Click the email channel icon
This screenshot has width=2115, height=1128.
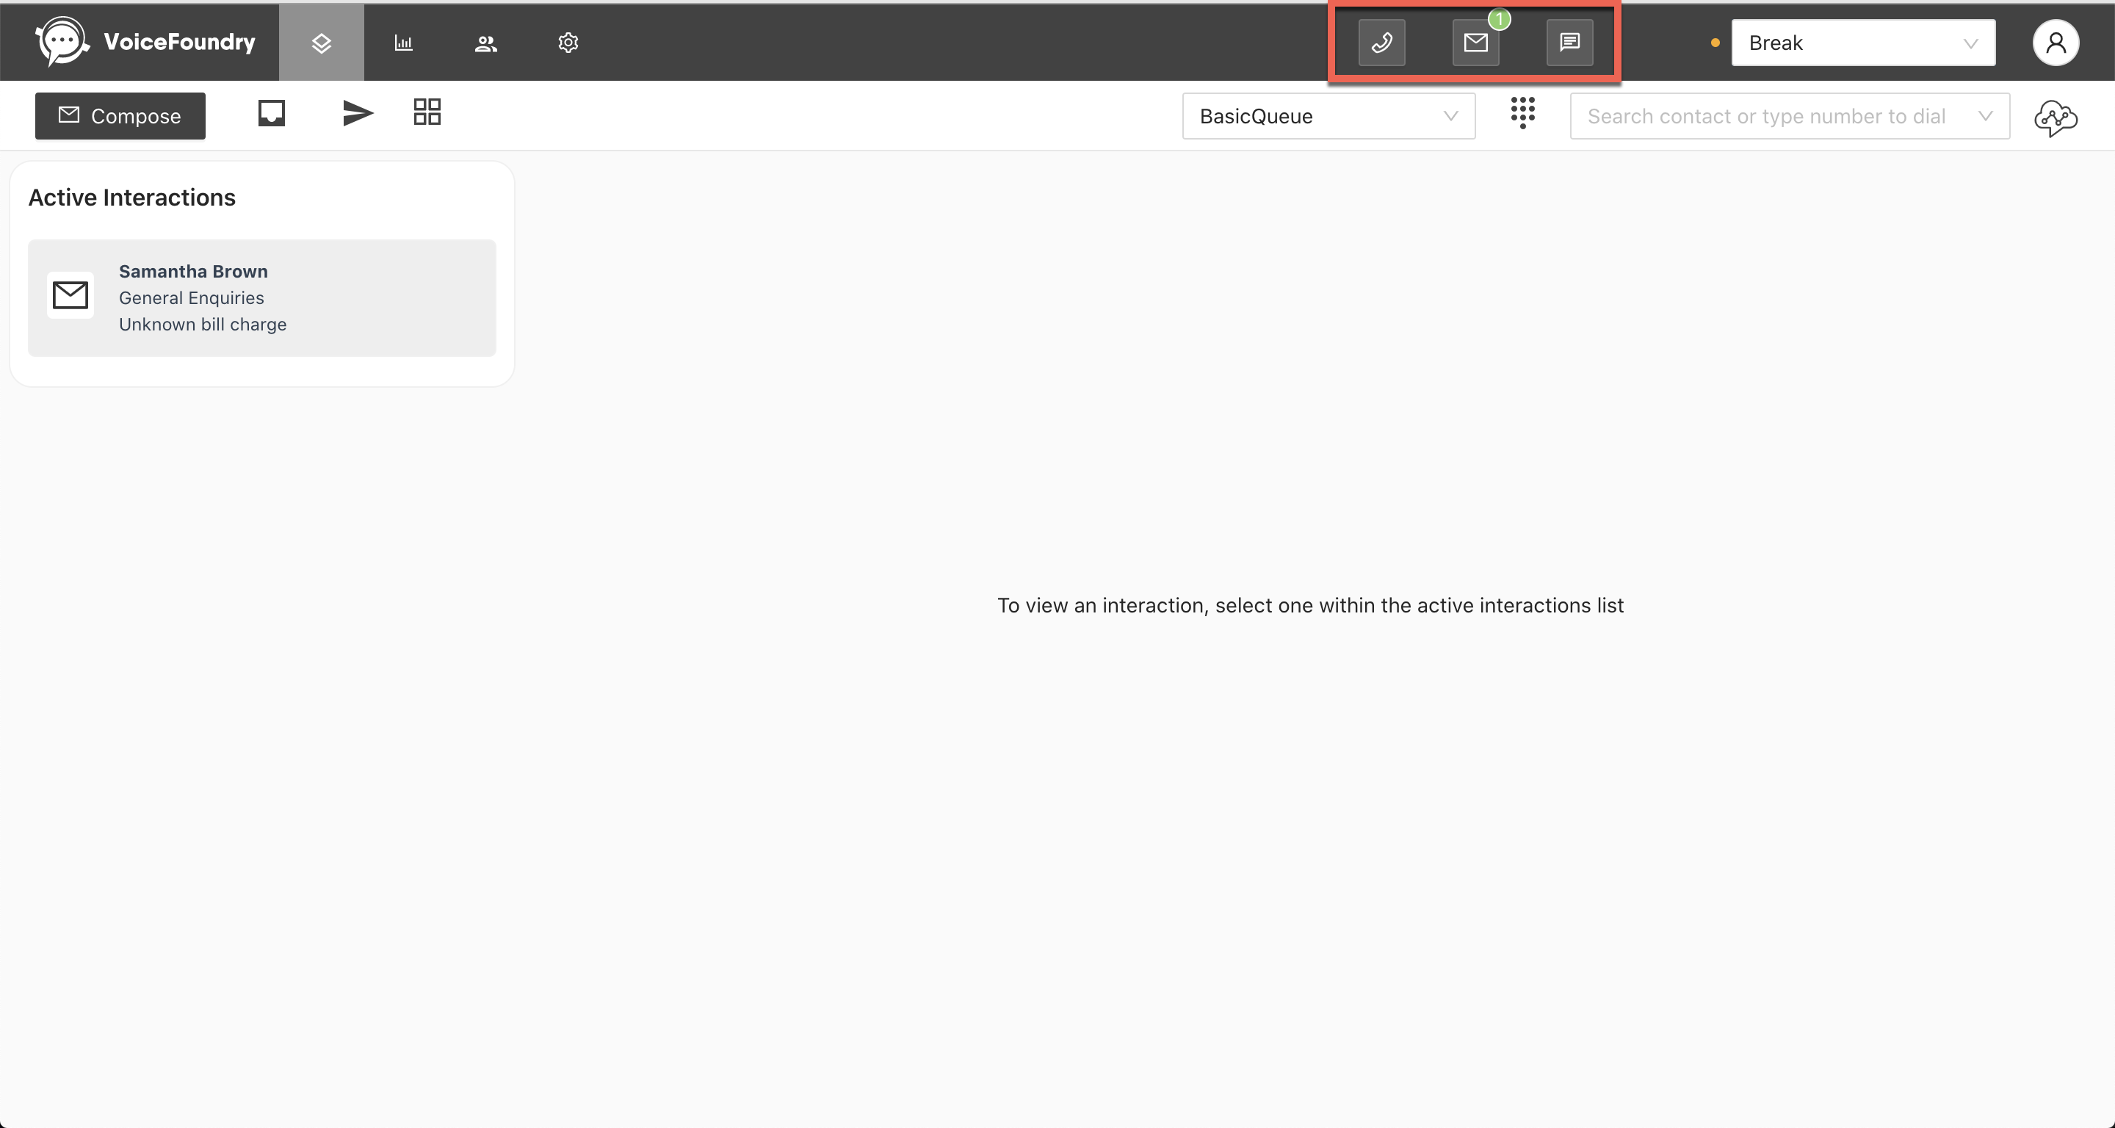[x=1475, y=43]
